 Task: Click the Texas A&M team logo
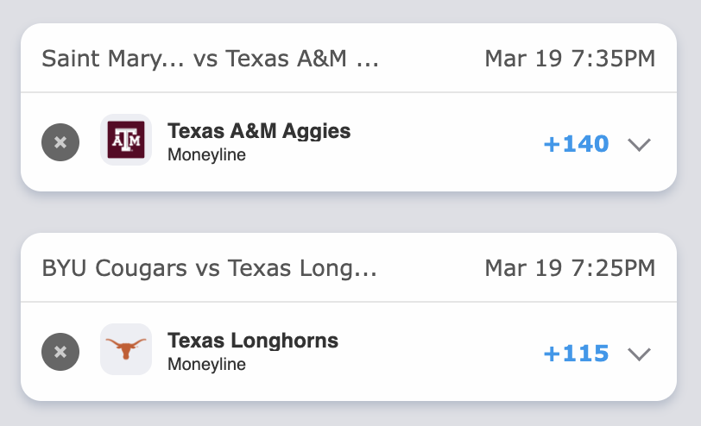coord(126,140)
